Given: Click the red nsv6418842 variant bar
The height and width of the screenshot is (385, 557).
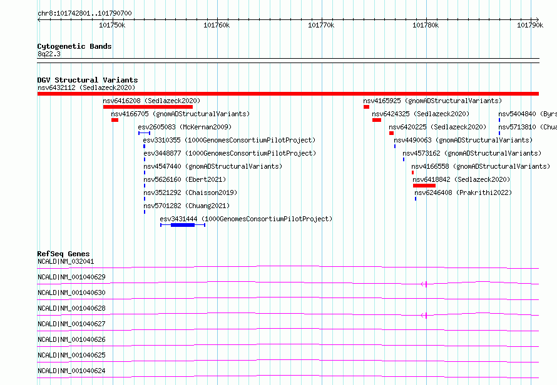Looking at the screenshot, I should coord(424,186).
